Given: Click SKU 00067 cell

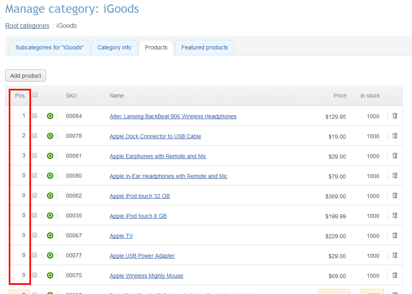Looking at the screenshot, I should tap(74, 235).
